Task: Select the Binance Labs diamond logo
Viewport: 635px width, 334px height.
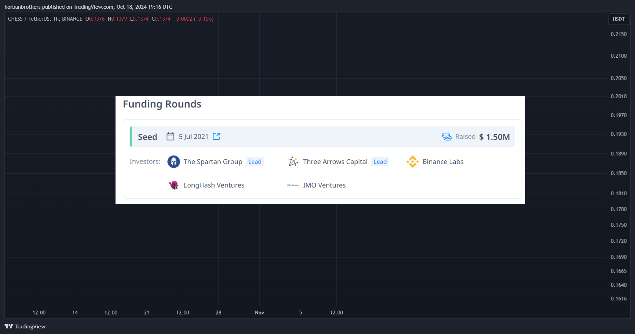Action: click(x=413, y=162)
